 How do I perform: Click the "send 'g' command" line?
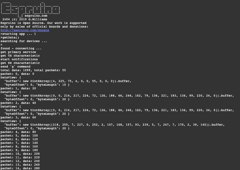pos(15,67)
